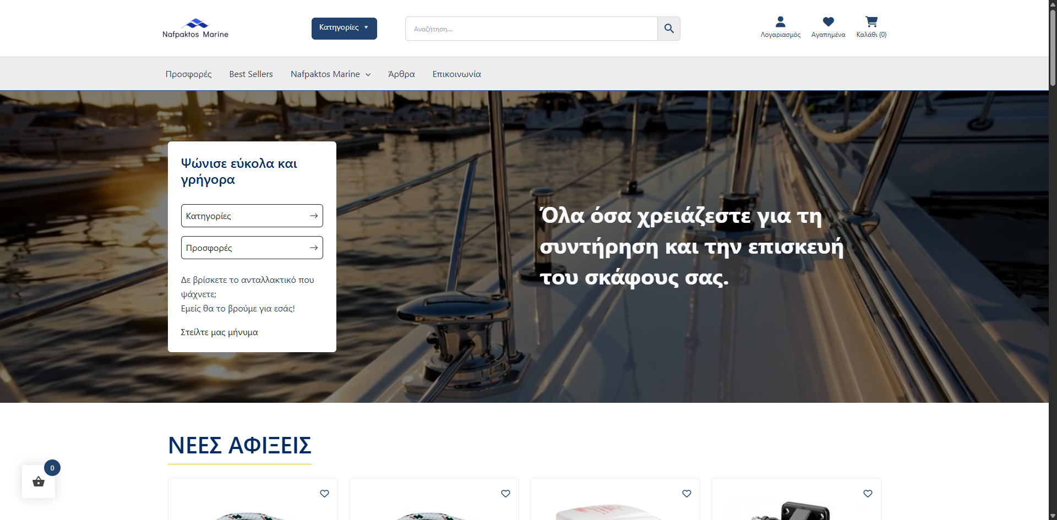The width and height of the screenshot is (1057, 520).
Task: Click the search magnifier icon
Action: coord(669,29)
